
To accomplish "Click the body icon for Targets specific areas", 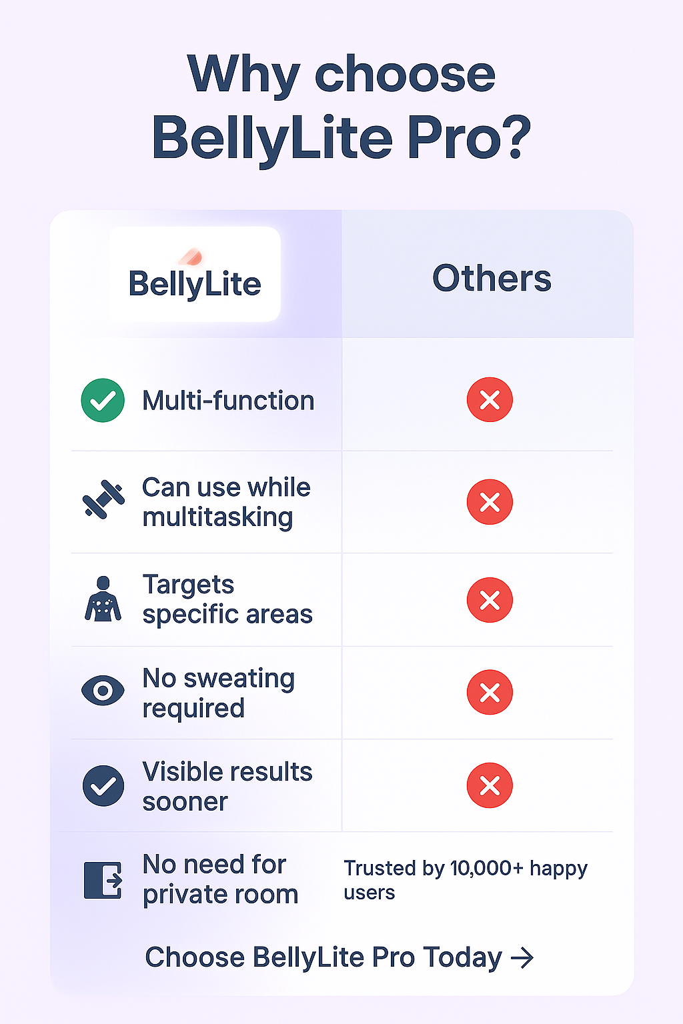I will click(x=103, y=599).
